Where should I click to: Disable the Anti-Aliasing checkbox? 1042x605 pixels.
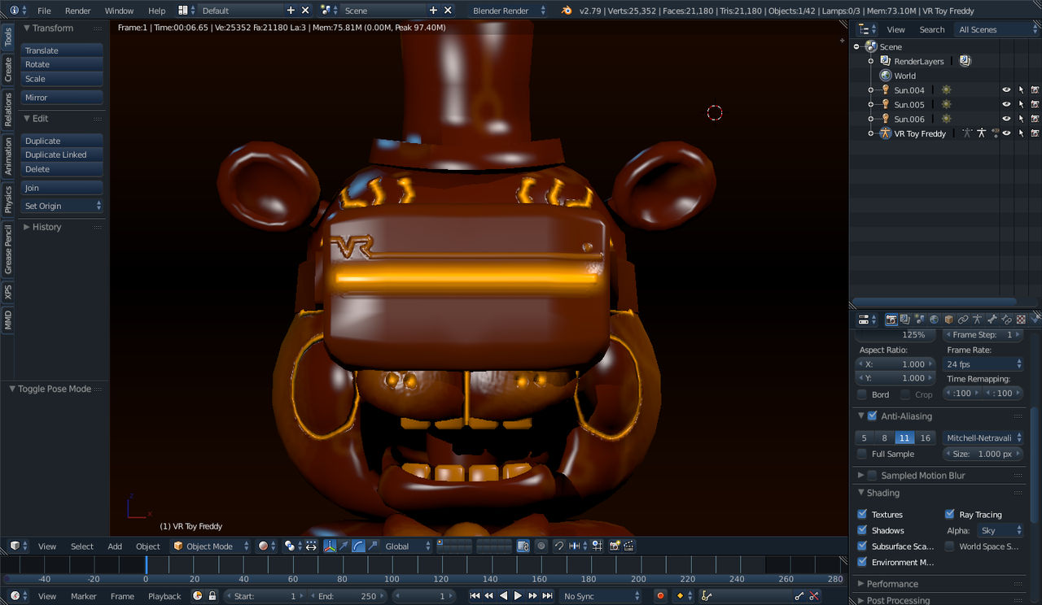(x=872, y=416)
